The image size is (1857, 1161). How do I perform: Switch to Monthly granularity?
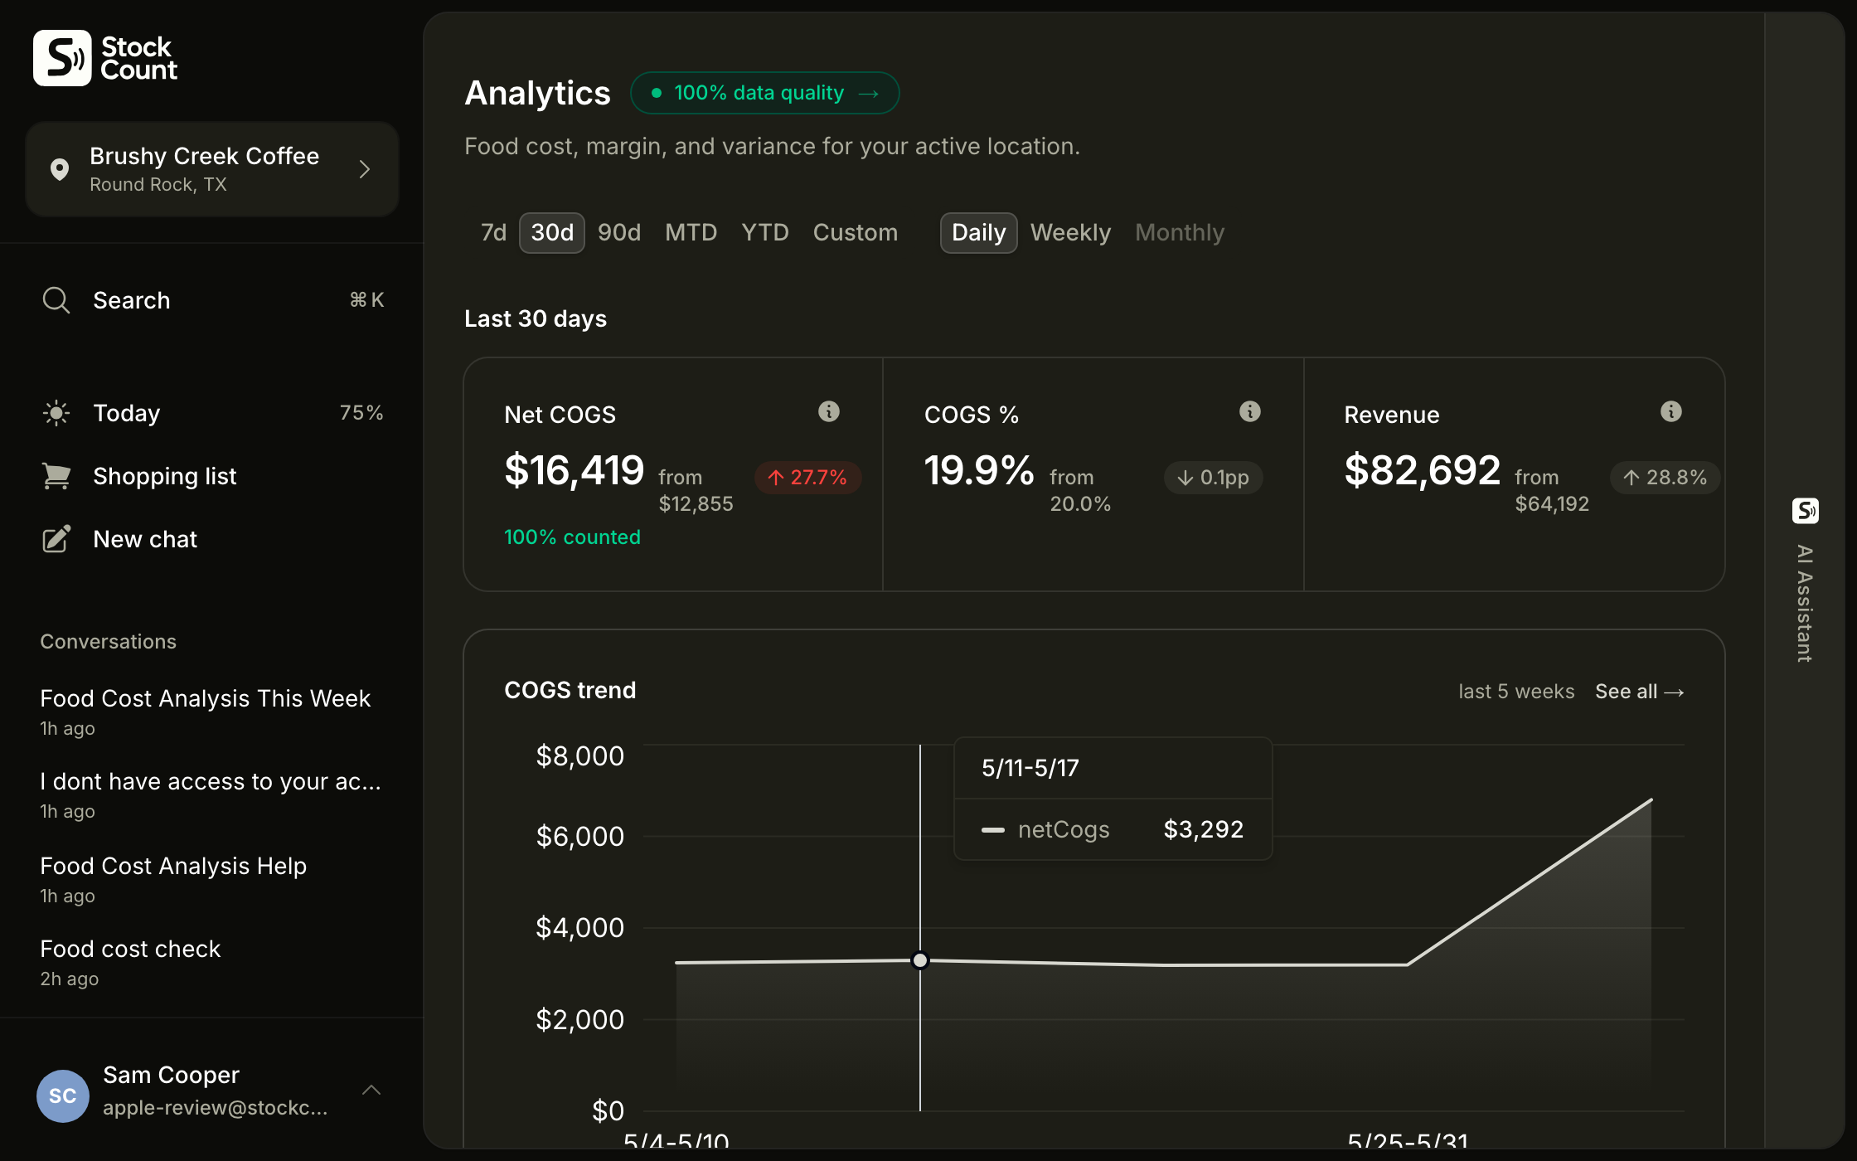(1180, 233)
